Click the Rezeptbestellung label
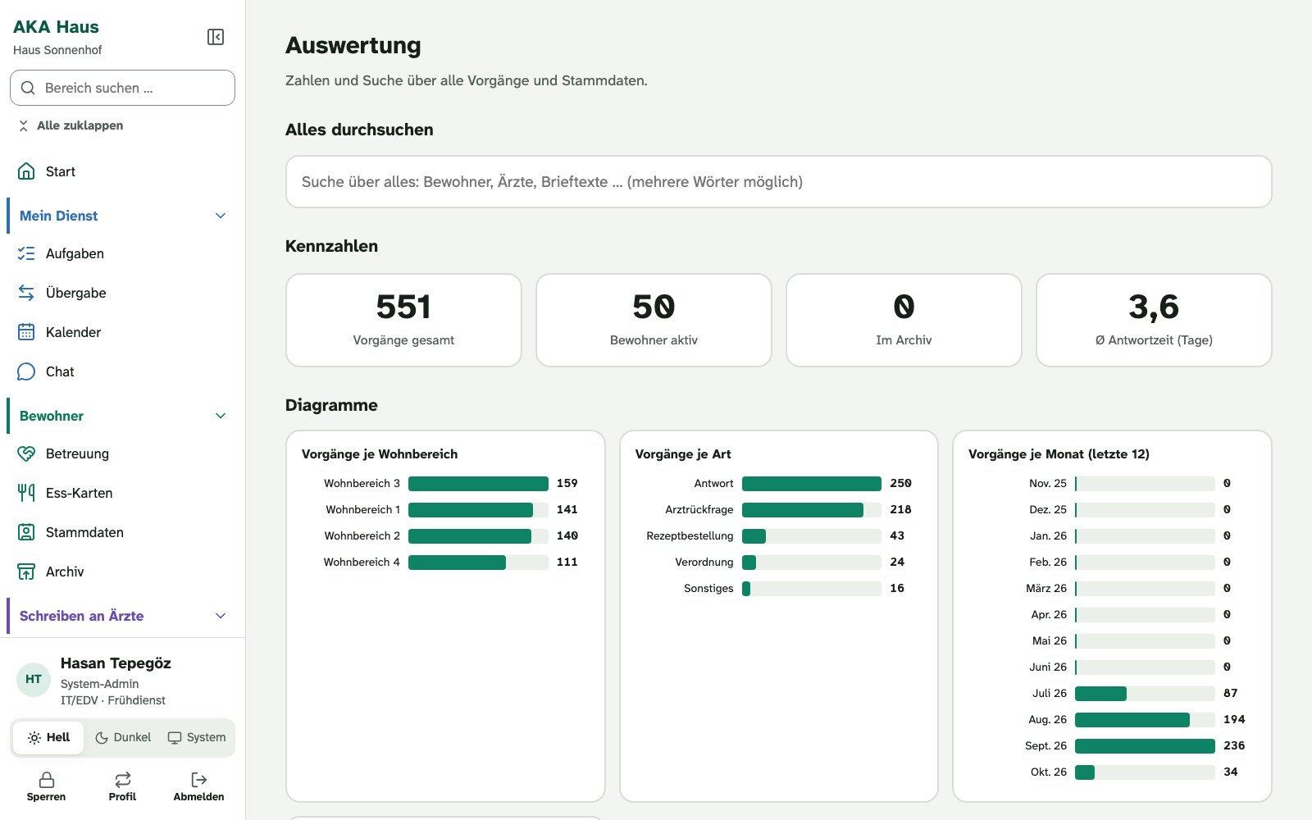The image size is (1312, 820). click(690, 535)
